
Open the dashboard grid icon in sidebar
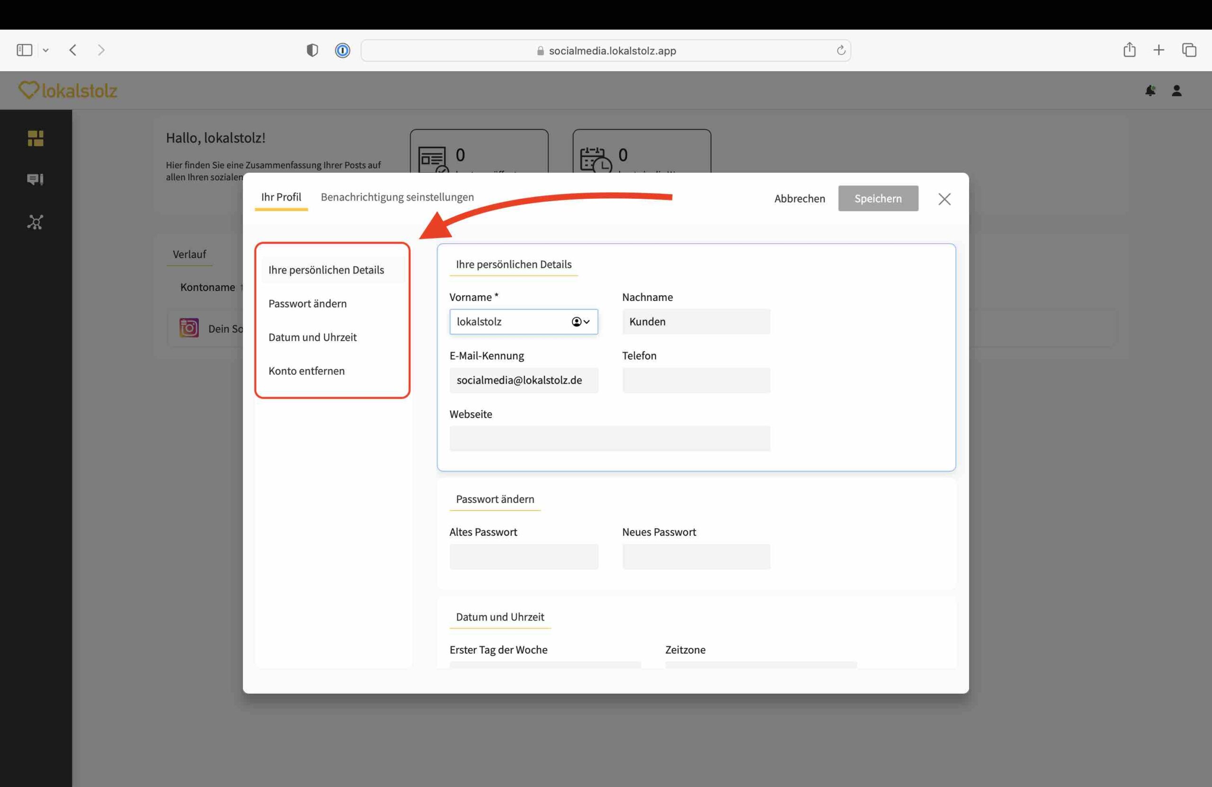click(x=35, y=138)
